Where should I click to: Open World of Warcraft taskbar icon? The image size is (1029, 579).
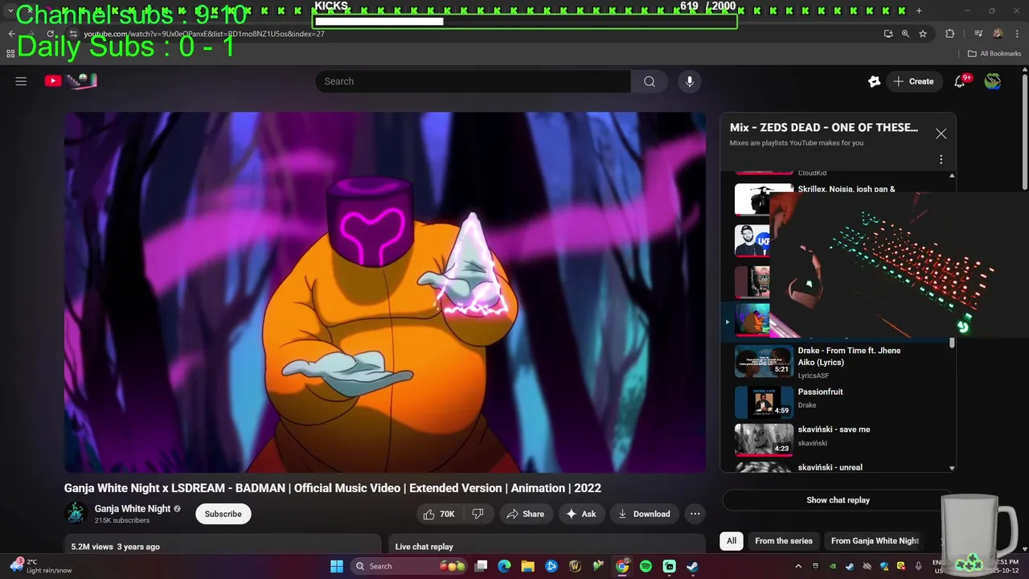575,566
